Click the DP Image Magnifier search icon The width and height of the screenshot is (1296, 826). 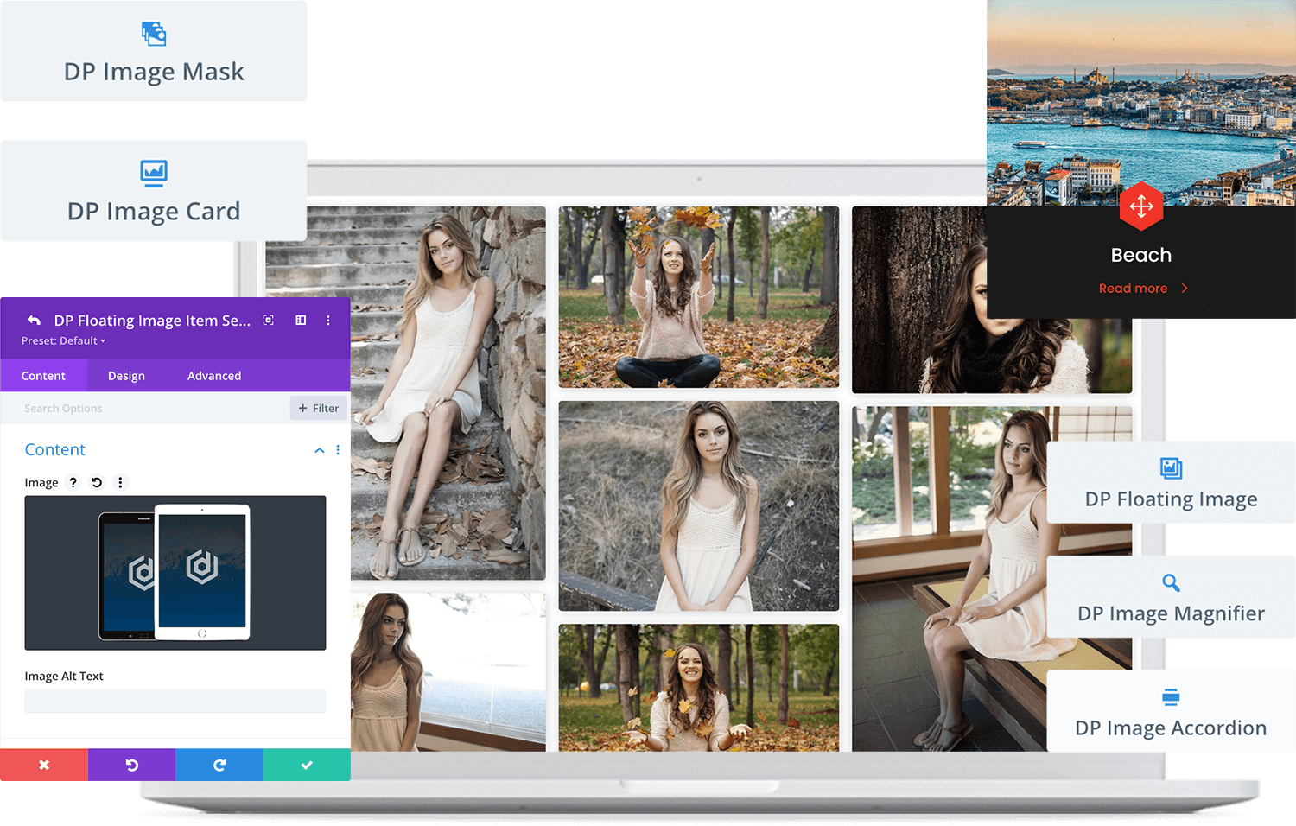point(1171,582)
